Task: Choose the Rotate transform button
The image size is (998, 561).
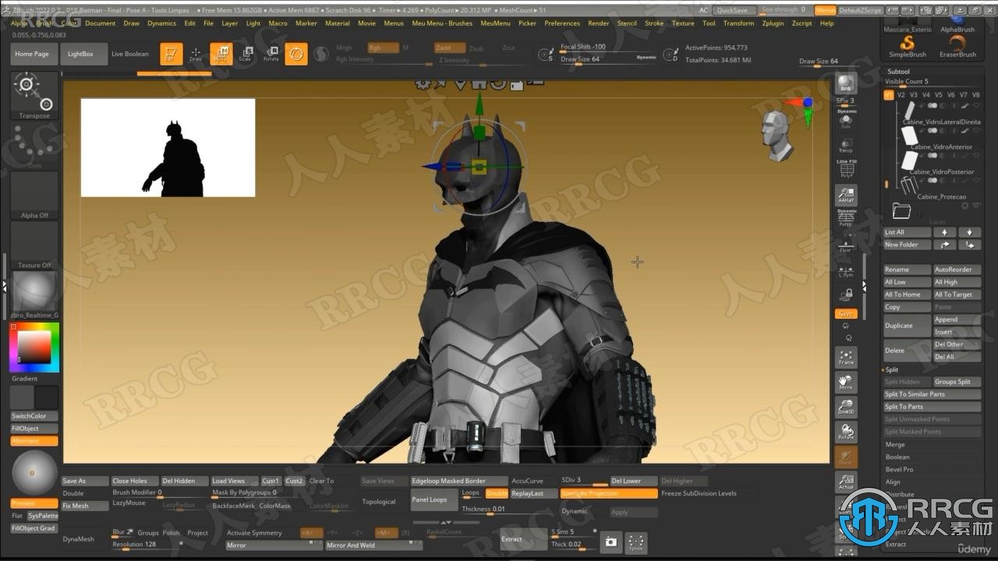Action: pos(271,54)
